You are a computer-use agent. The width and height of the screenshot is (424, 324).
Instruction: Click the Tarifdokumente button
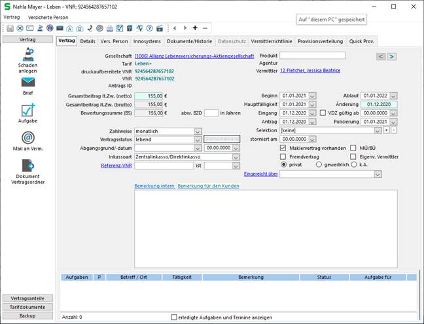point(27,307)
